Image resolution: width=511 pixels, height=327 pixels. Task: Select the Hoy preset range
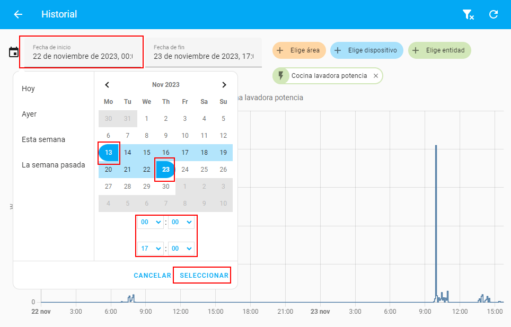tap(29, 89)
